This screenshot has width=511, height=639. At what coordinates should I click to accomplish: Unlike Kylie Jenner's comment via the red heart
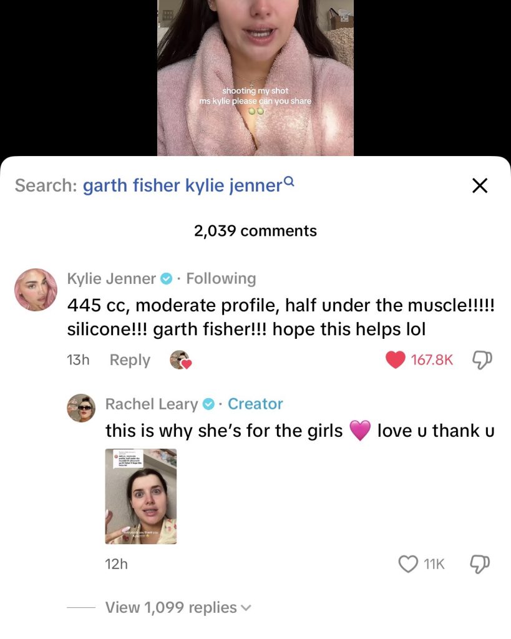point(395,359)
